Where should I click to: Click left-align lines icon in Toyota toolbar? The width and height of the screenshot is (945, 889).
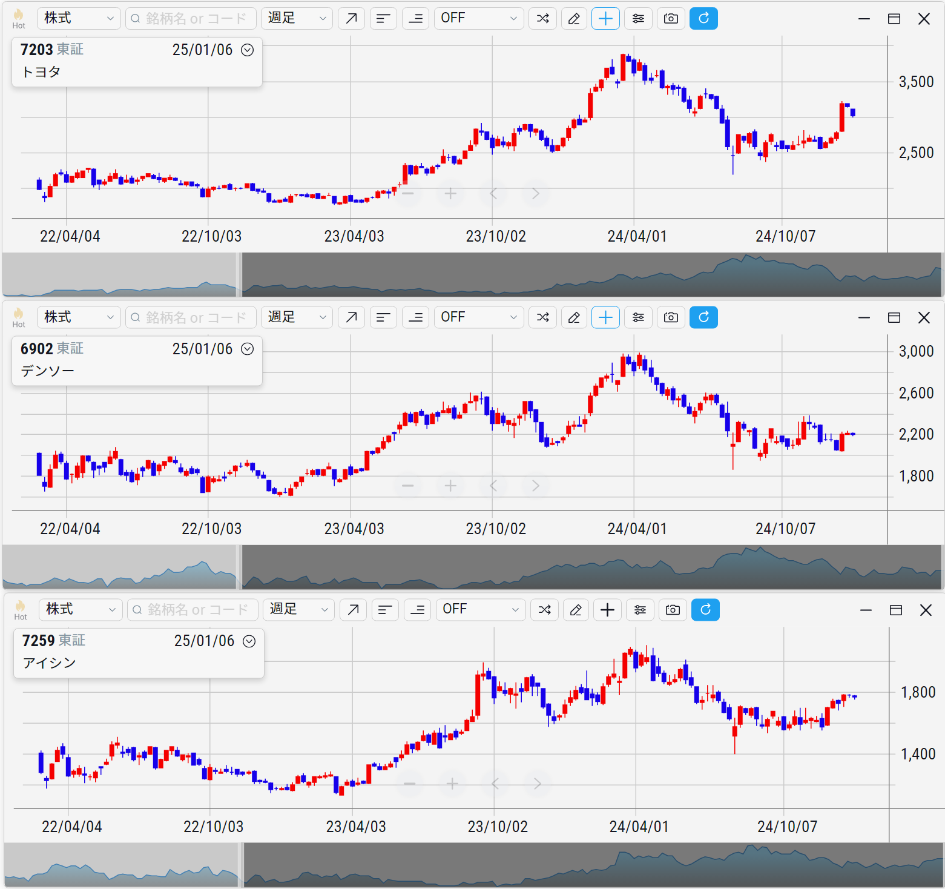click(x=383, y=18)
